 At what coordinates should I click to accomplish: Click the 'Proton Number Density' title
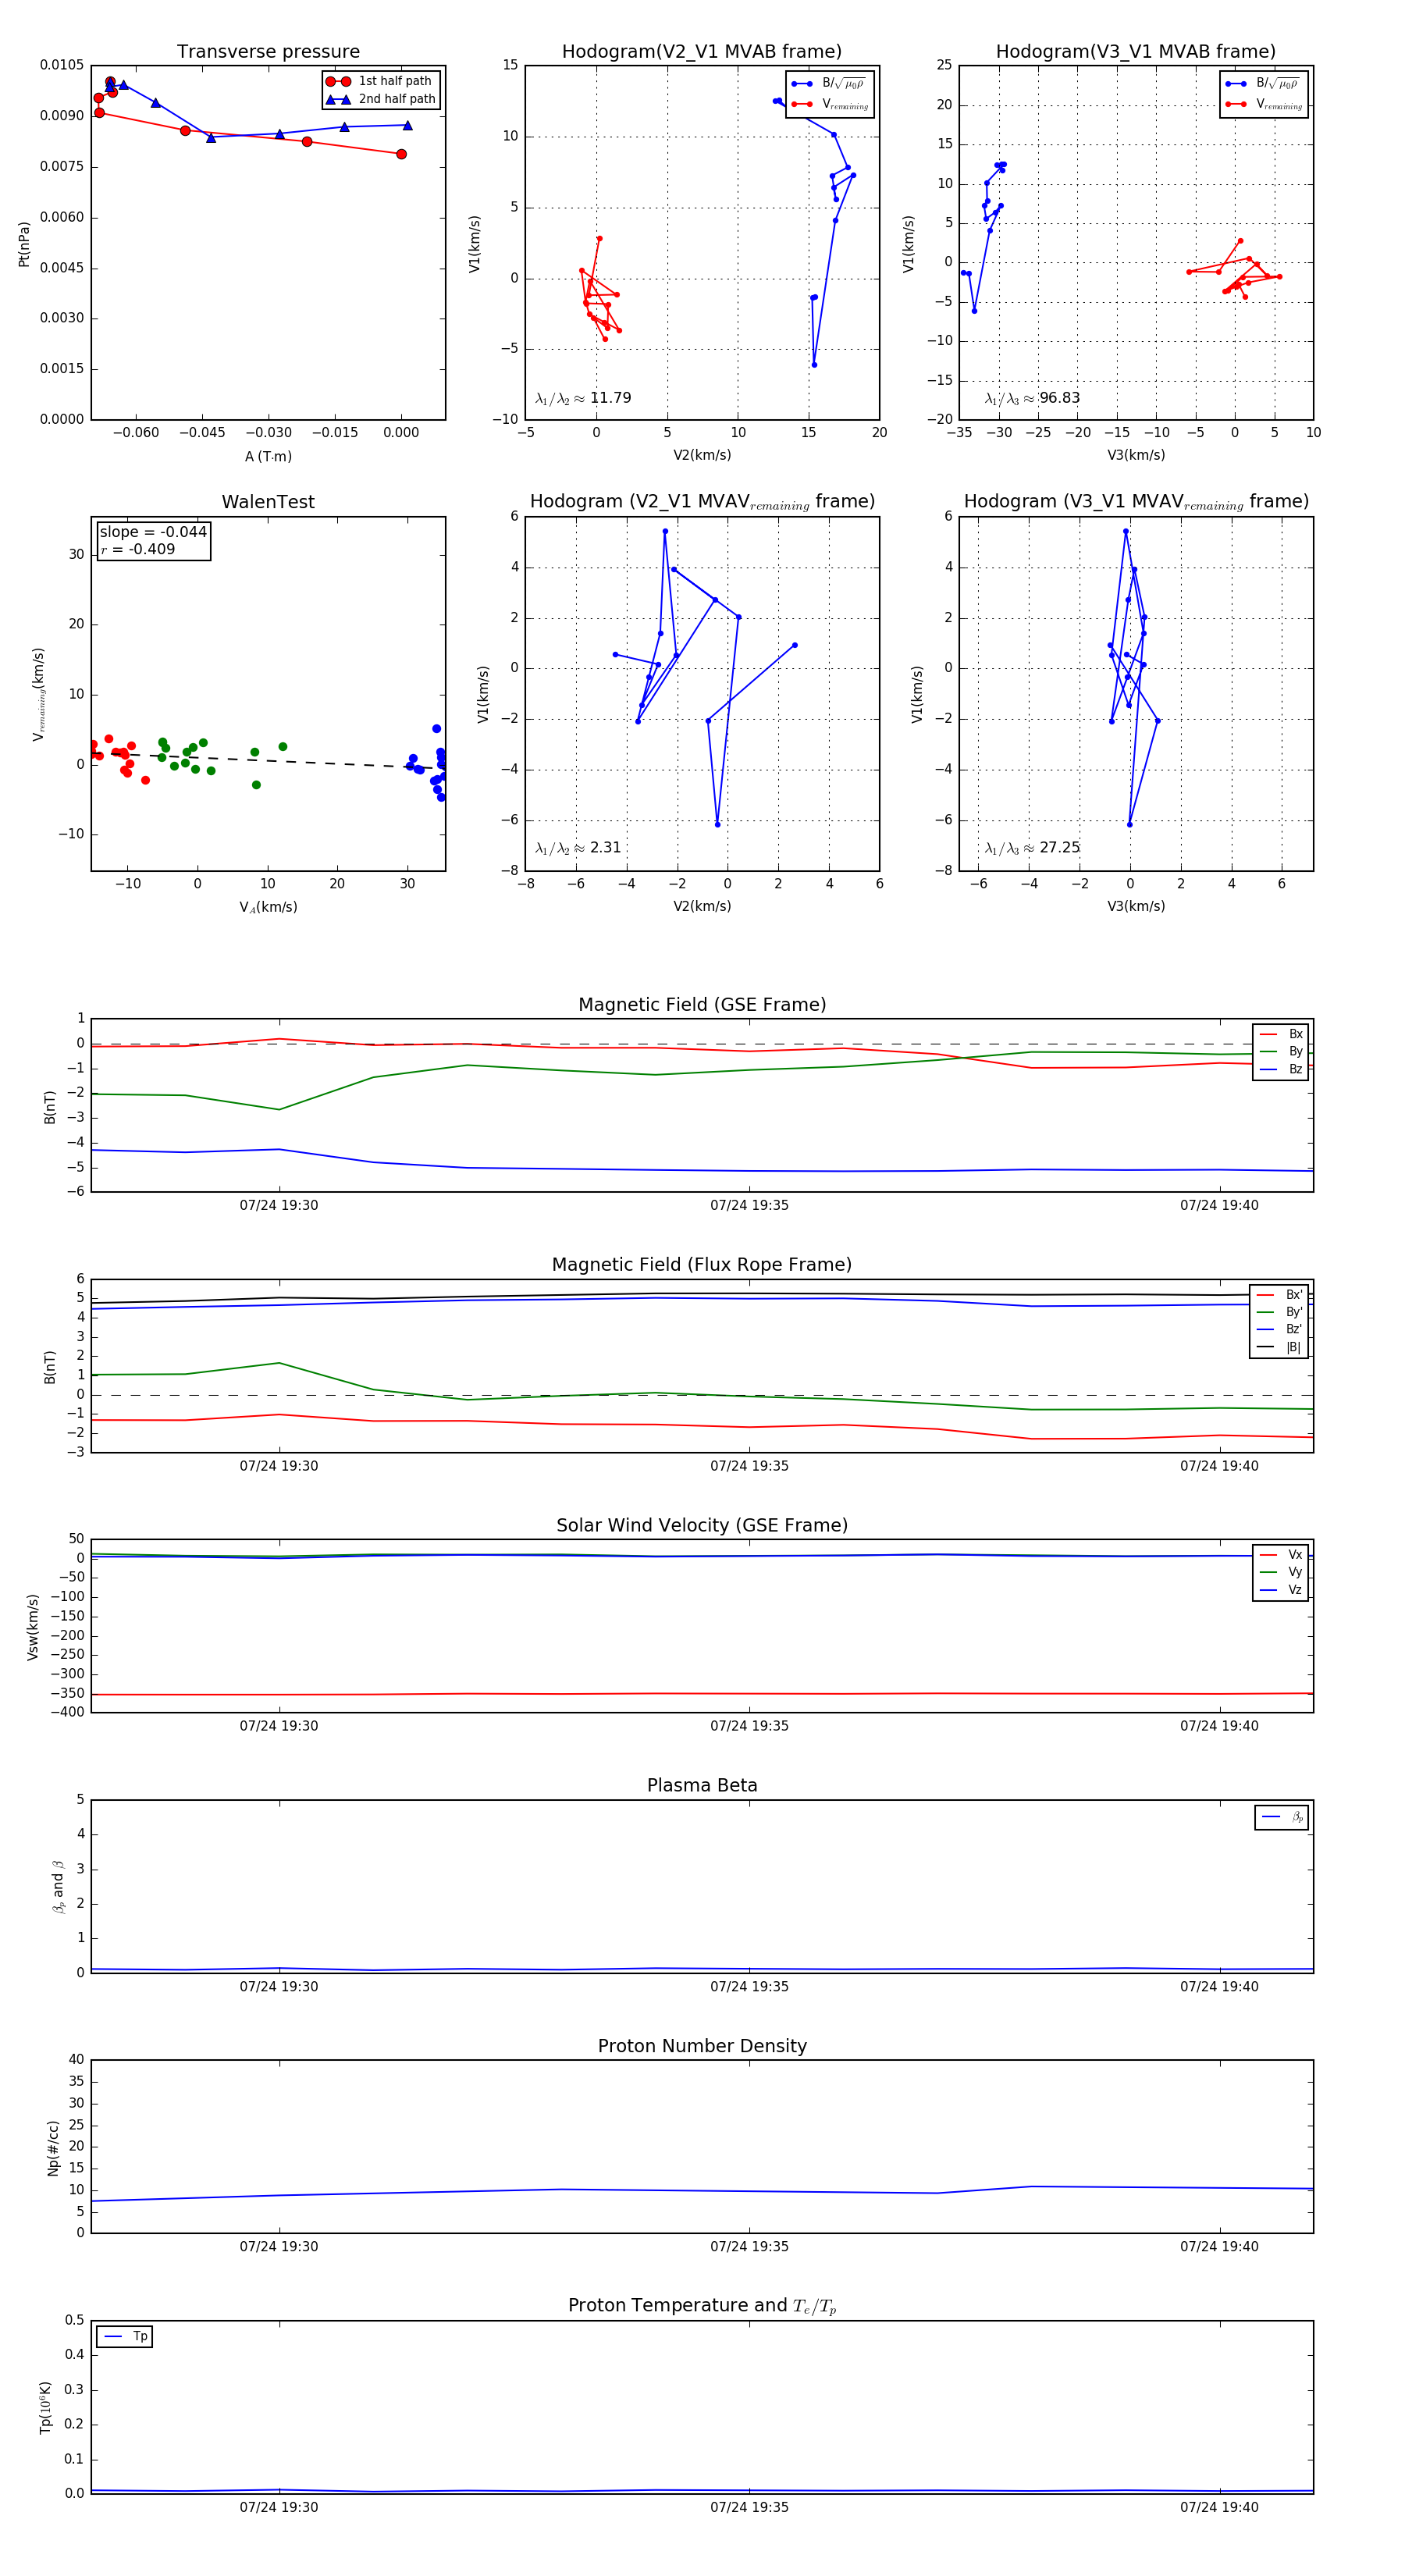(x=702, y=2045)
